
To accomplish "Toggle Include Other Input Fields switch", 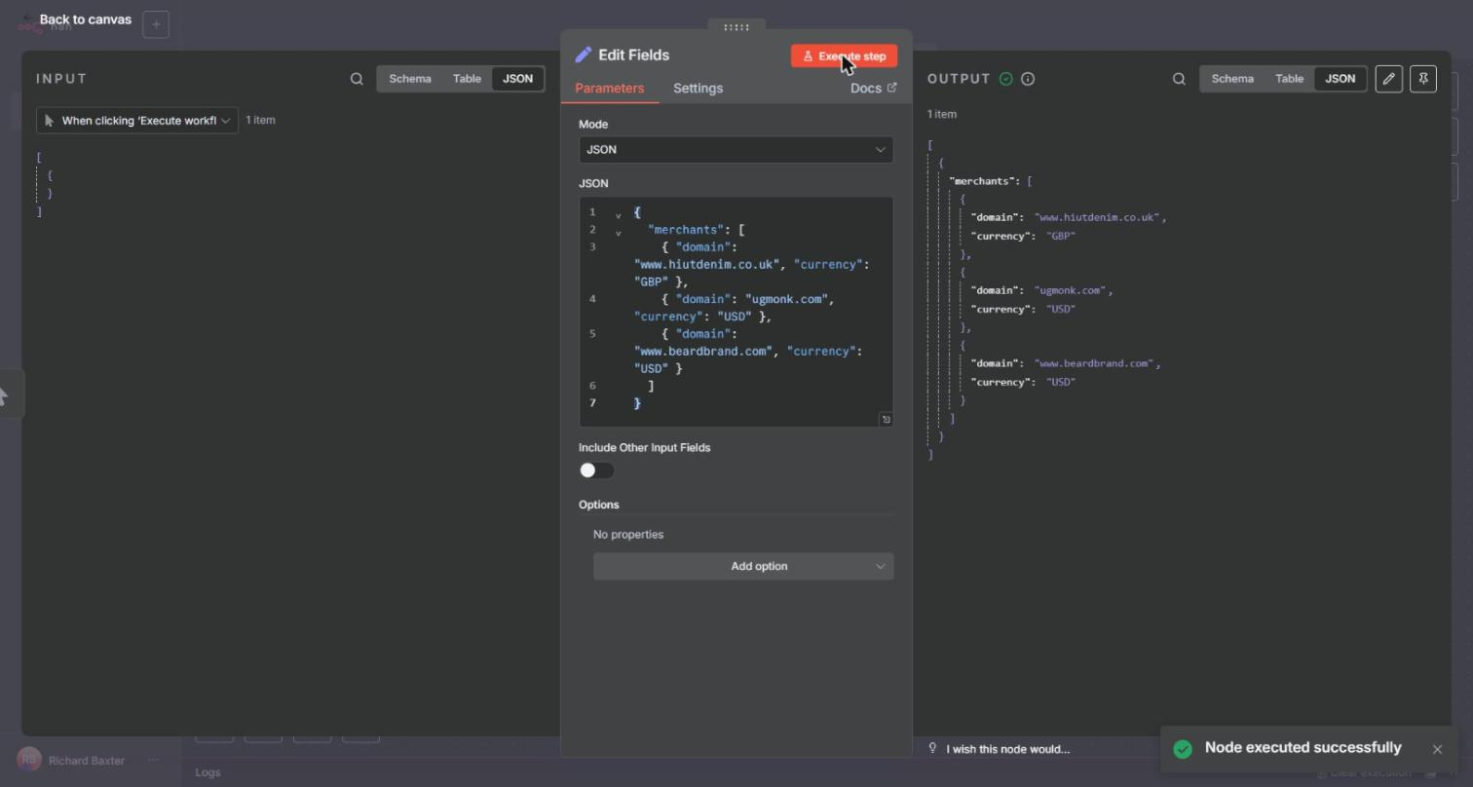I will pyautogui.click(x=596, y=470).
